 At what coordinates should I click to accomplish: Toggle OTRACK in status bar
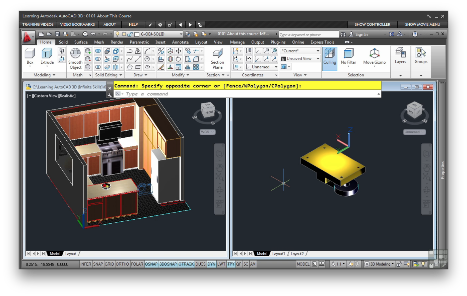point(186,264)
